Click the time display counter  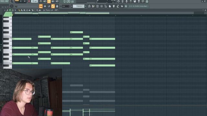(x=69, y=1)
